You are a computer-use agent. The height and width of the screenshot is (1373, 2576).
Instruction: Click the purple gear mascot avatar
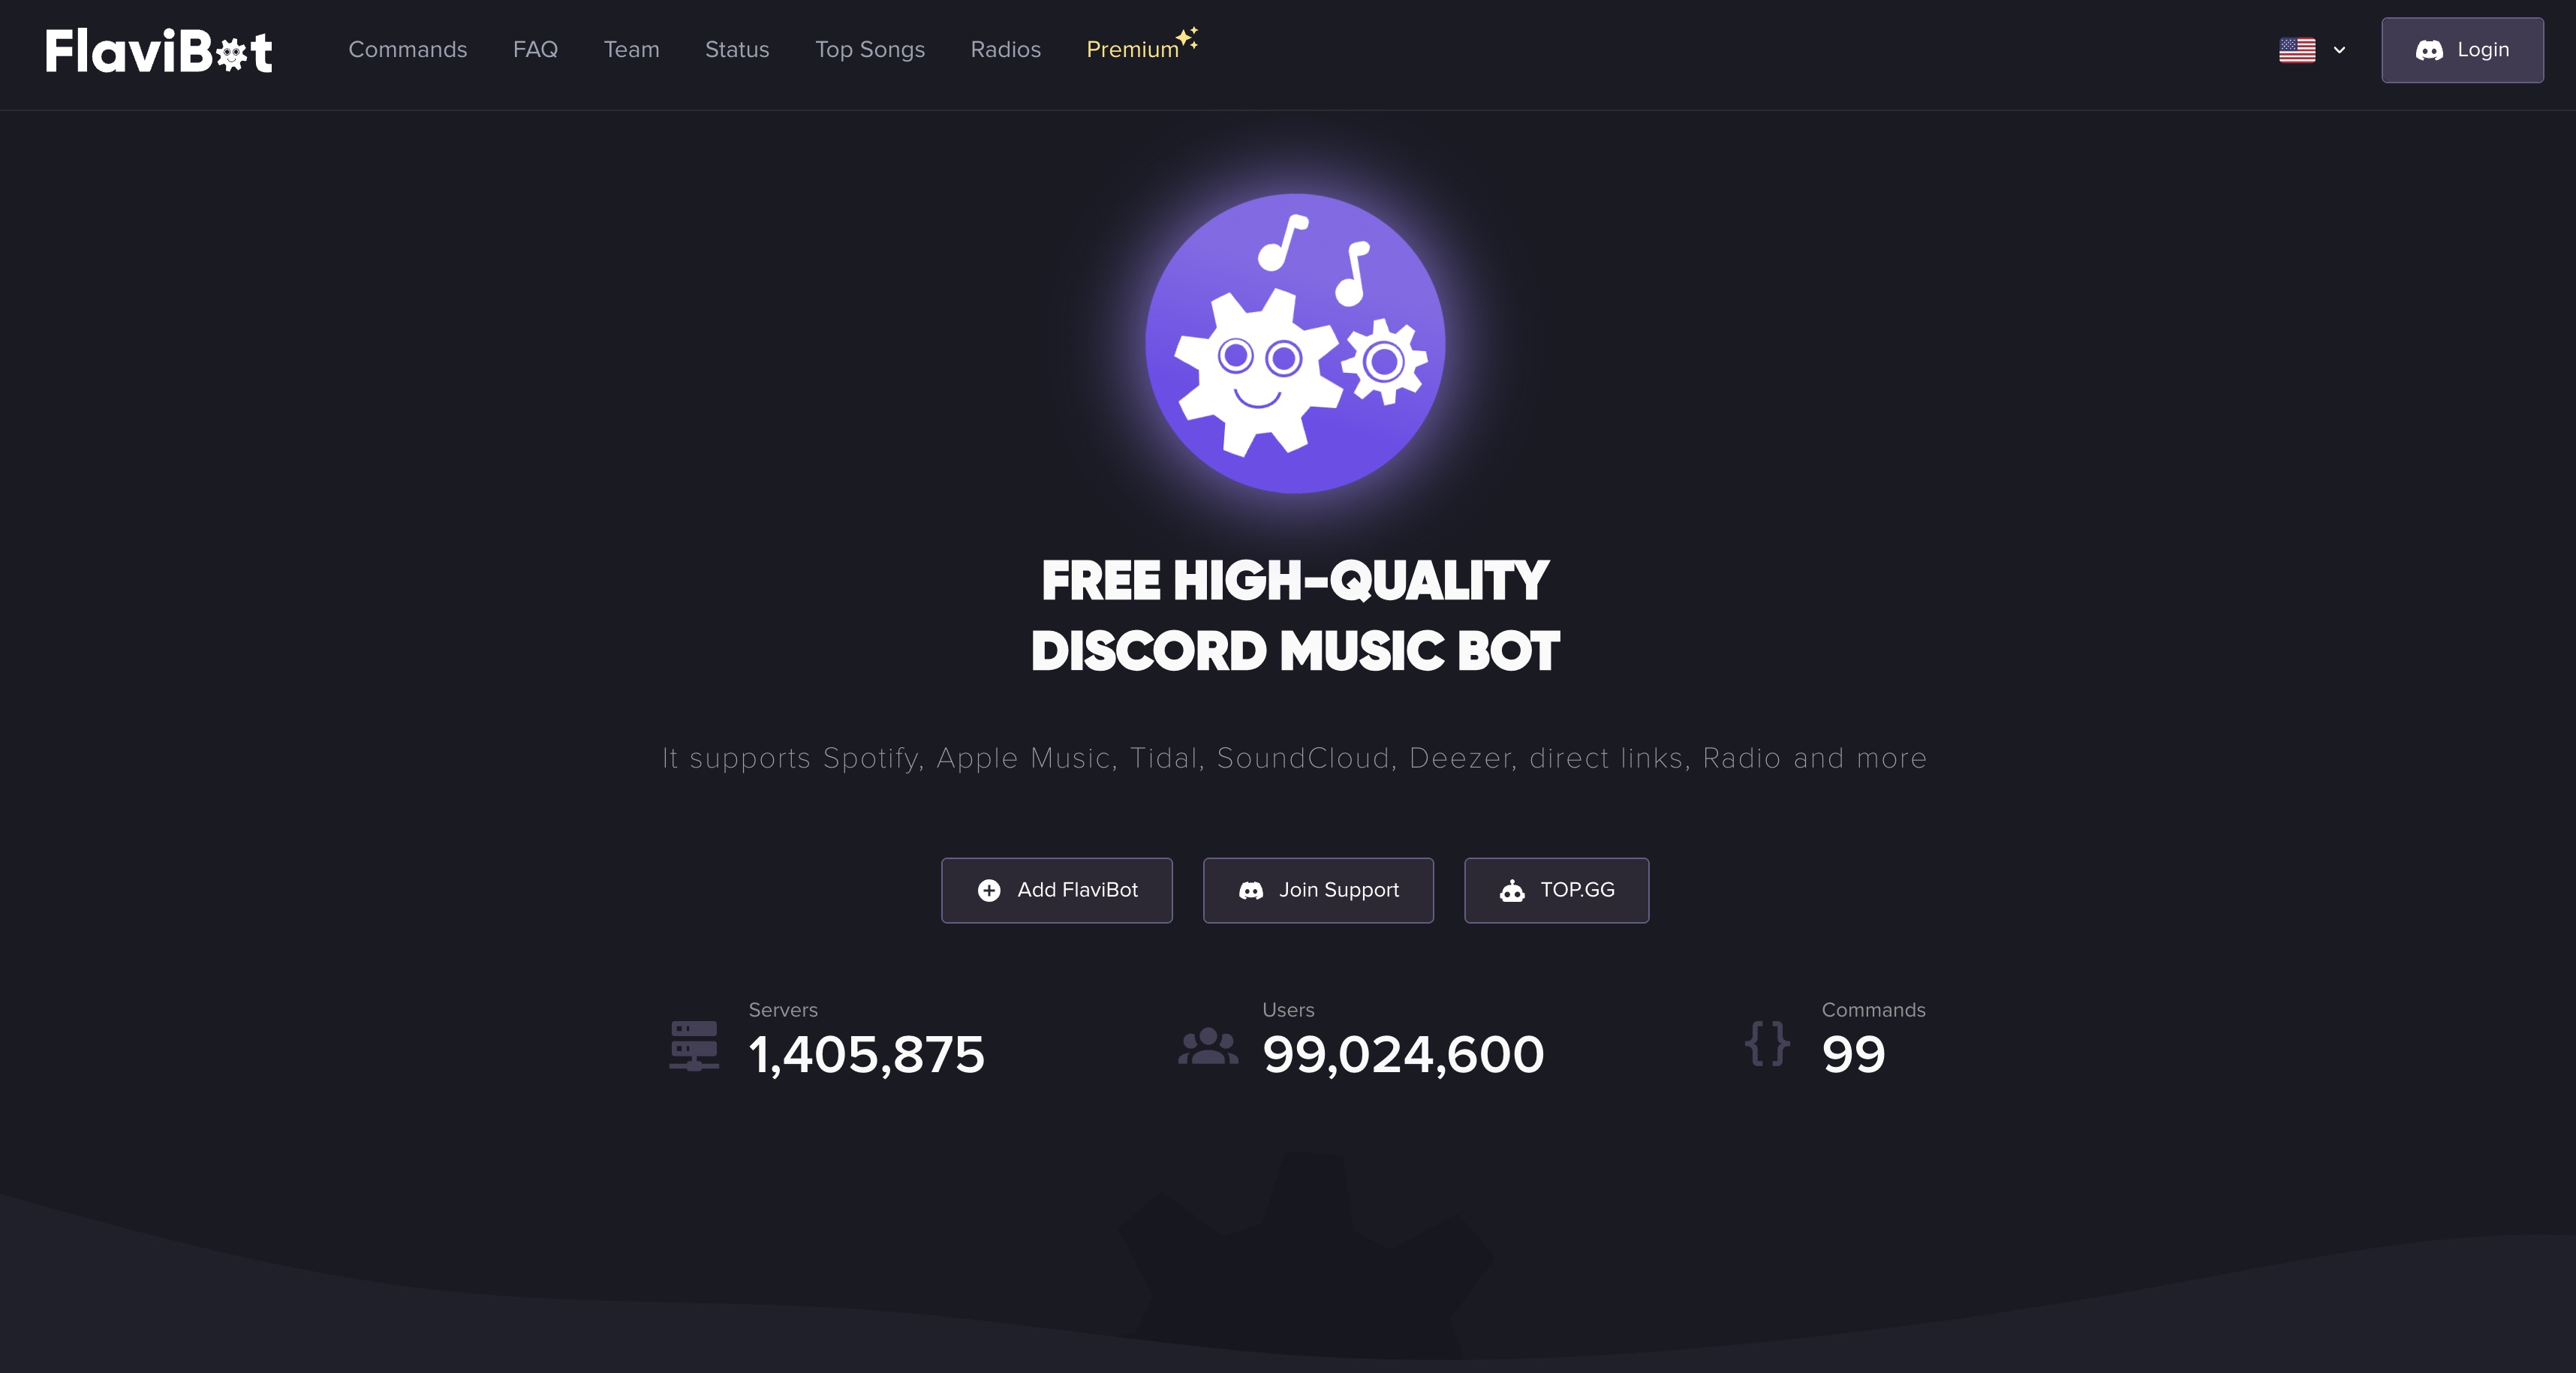[1295, 343]
